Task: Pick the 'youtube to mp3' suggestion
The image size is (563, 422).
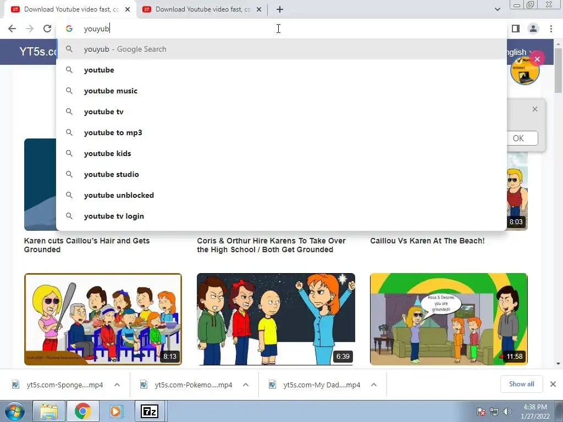Action: coord(281,132)
